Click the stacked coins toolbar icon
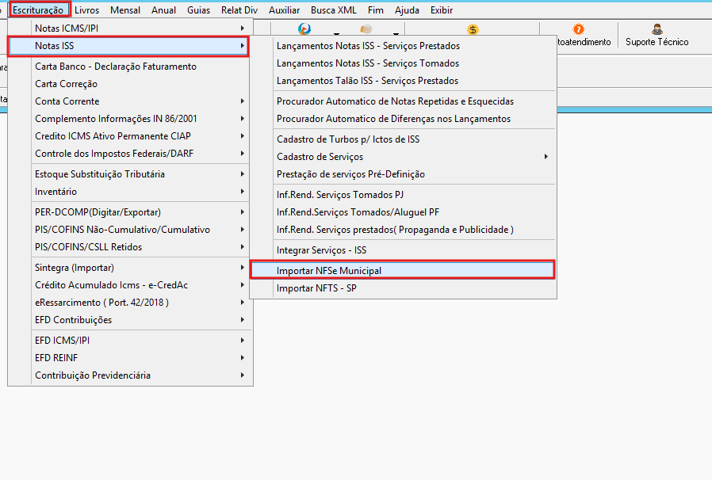 coord(366,29)
